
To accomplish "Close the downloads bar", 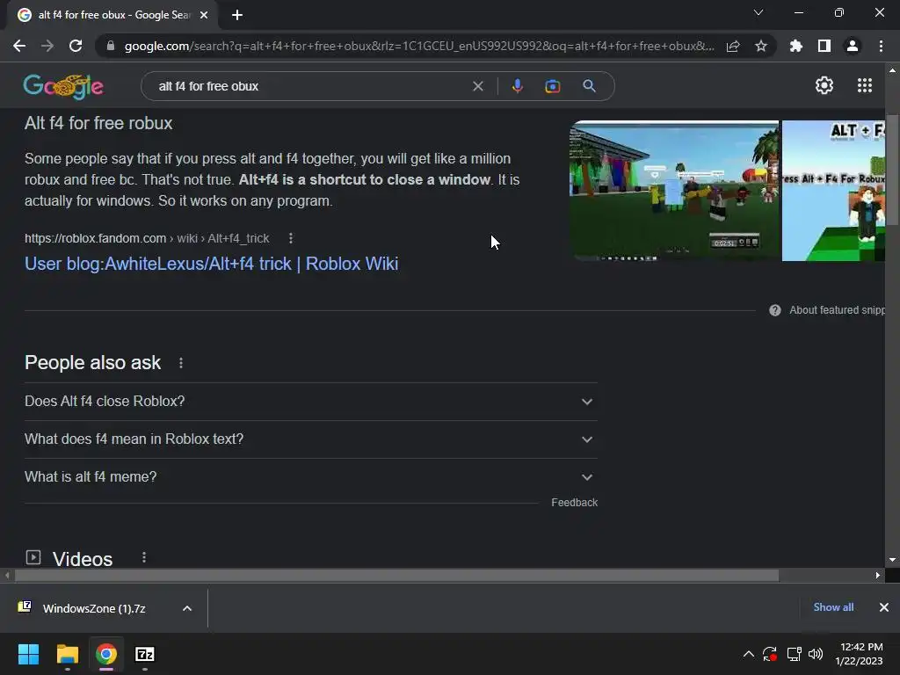I will [884, 607].
